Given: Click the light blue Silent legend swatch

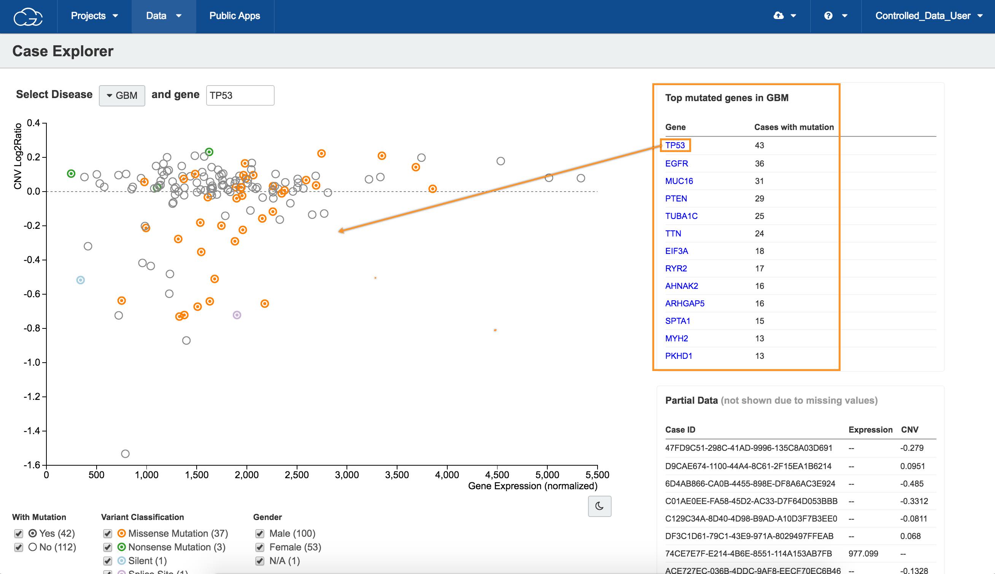Looking at the screenshot, I should [121, 561].
